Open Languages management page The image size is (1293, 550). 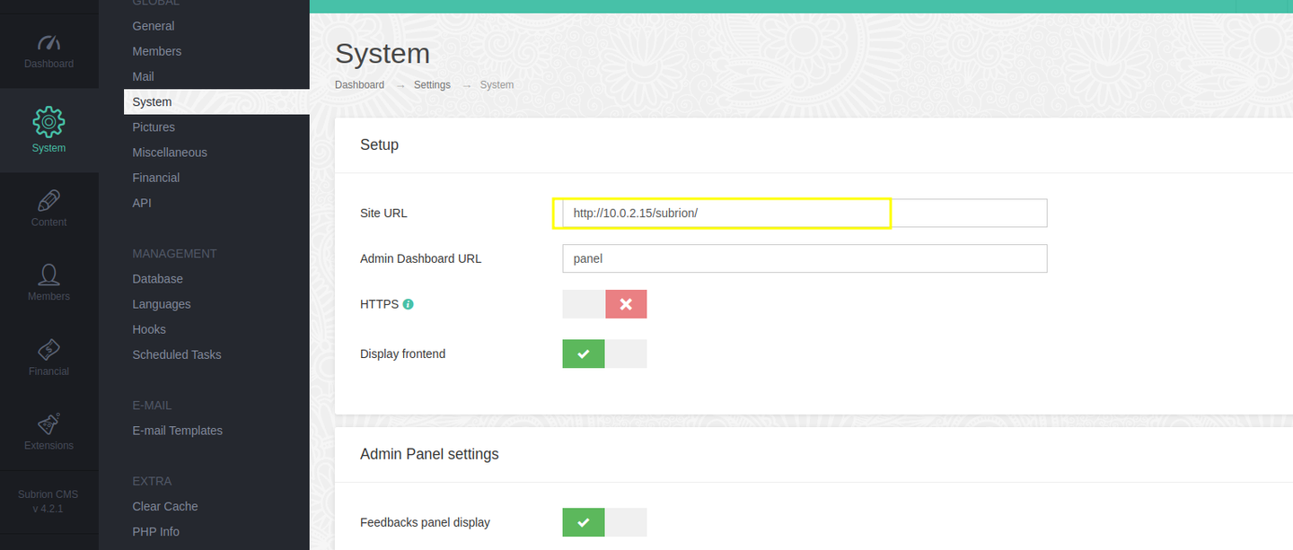[x=162, y=304]
